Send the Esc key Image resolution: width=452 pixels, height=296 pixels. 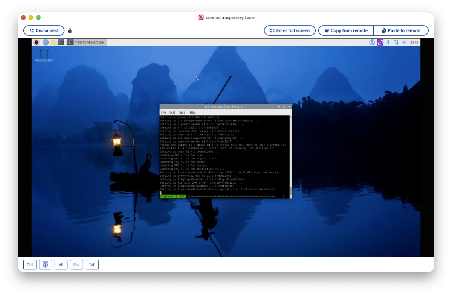76,264
